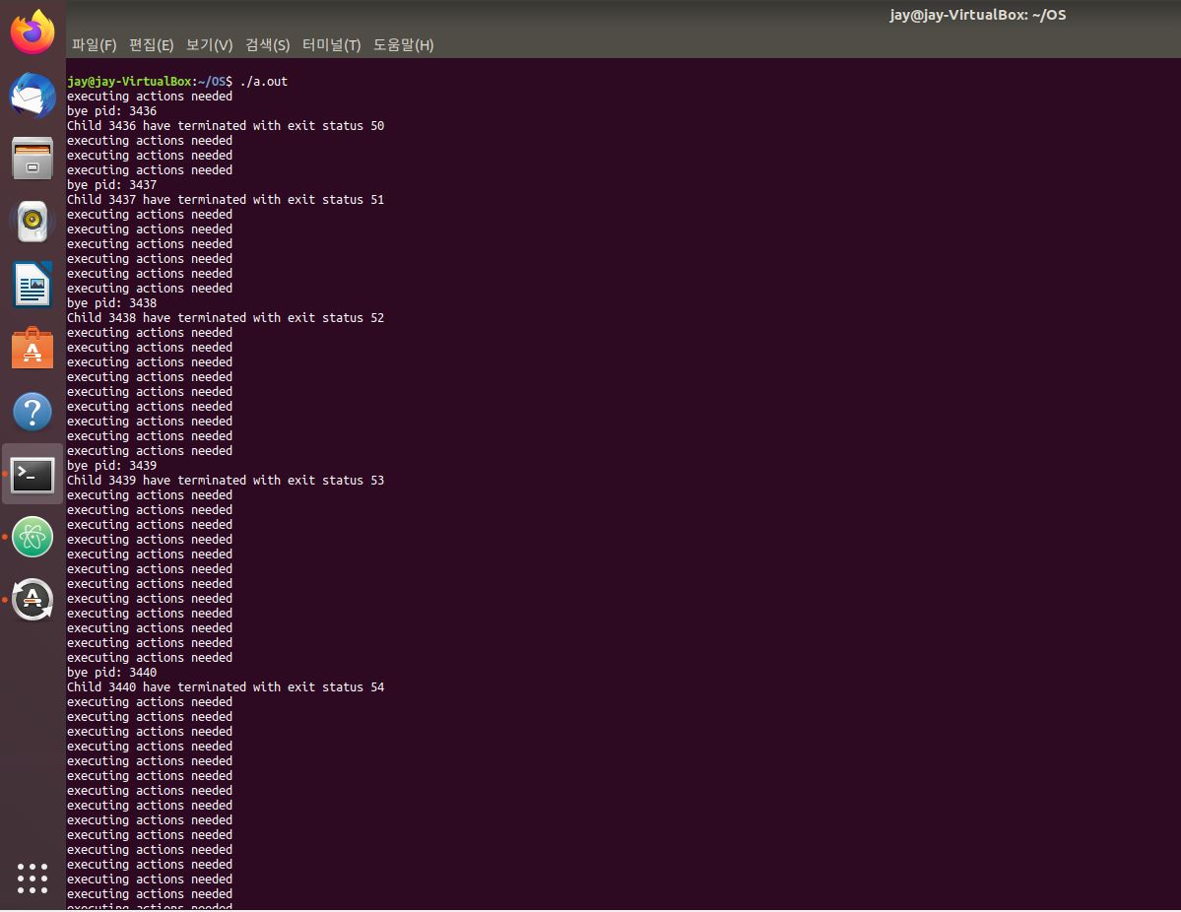Open the 보기(V) menu
Screen dimensions: 1181x912
[x=210, y=45]
